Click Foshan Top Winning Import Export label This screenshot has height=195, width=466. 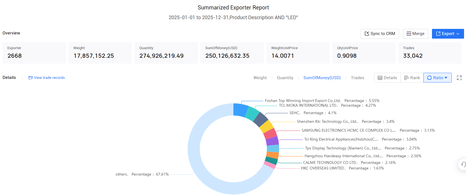322,101
